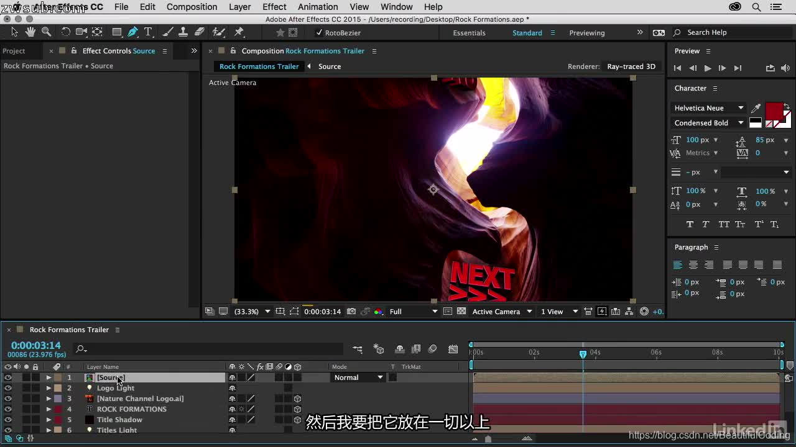
Task: Toggle All Caps text style
Action: coord(724,224)
